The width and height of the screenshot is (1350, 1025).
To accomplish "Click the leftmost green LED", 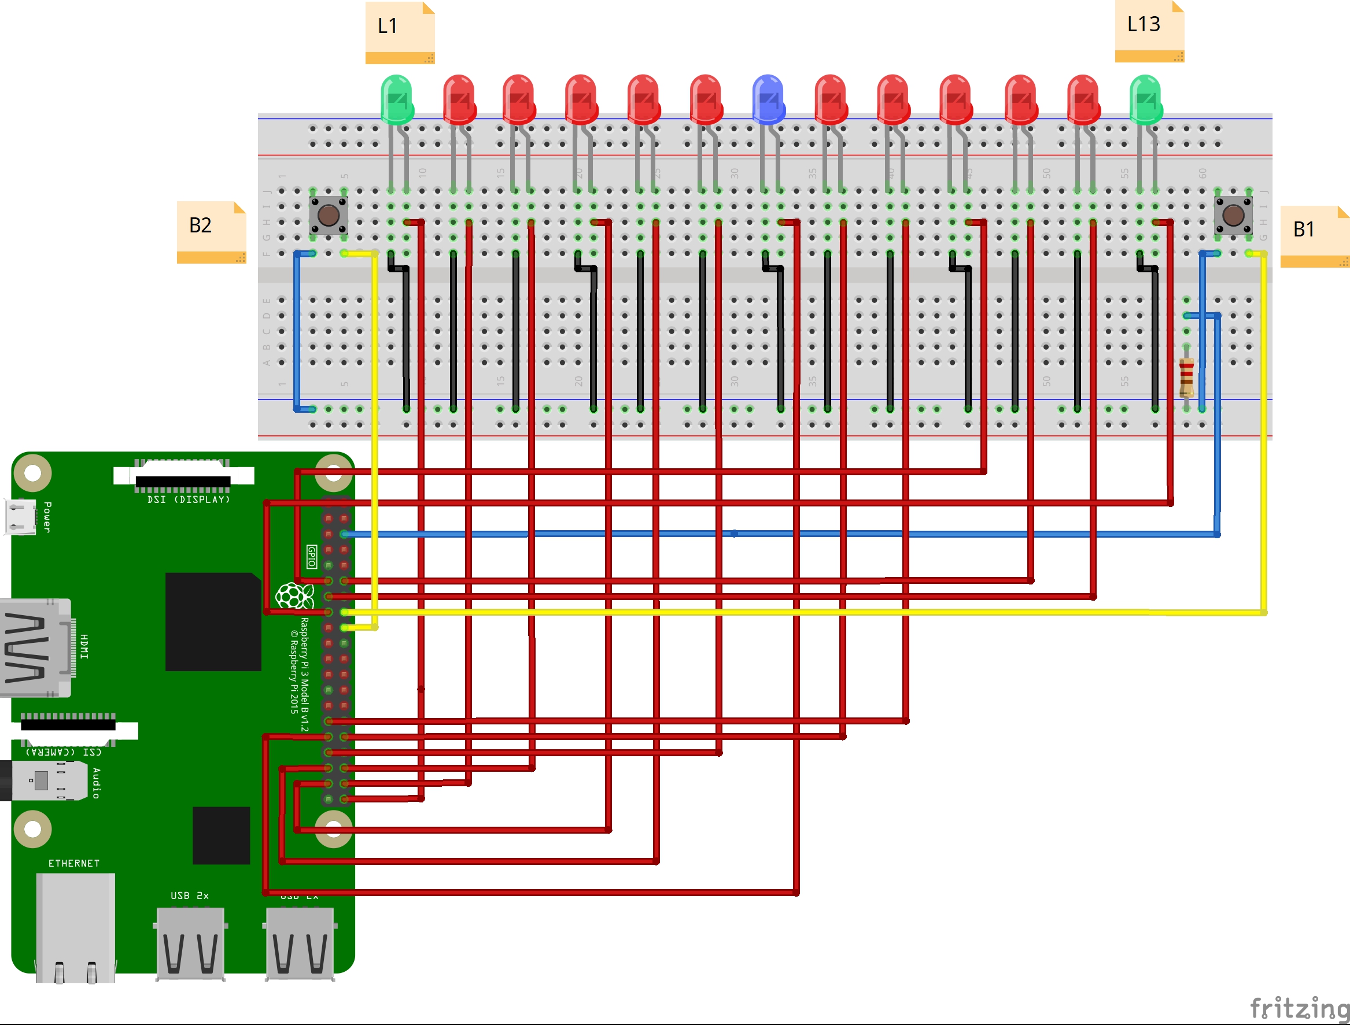I will click(x=397, y=99).
